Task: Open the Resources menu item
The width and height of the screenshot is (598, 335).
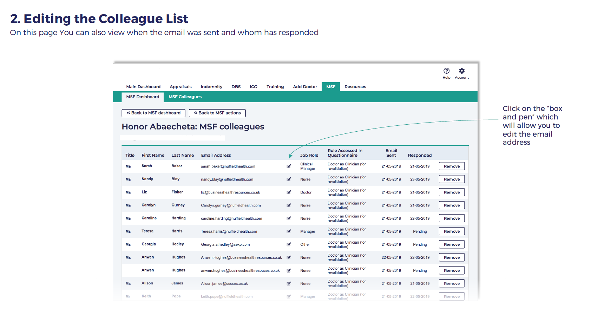Action: pos(355,87)
